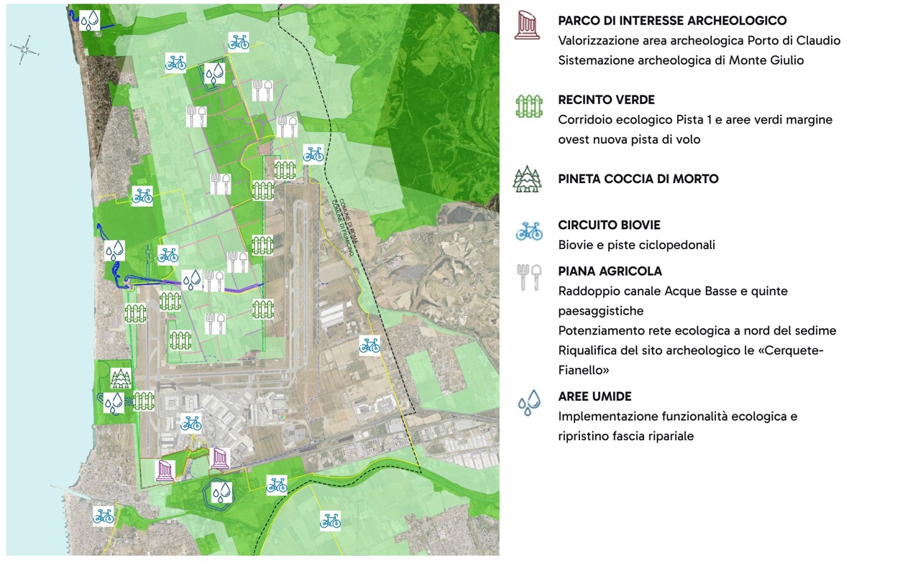Click the bicycle icon at the map's bottom edge

(x=330, y=520)
